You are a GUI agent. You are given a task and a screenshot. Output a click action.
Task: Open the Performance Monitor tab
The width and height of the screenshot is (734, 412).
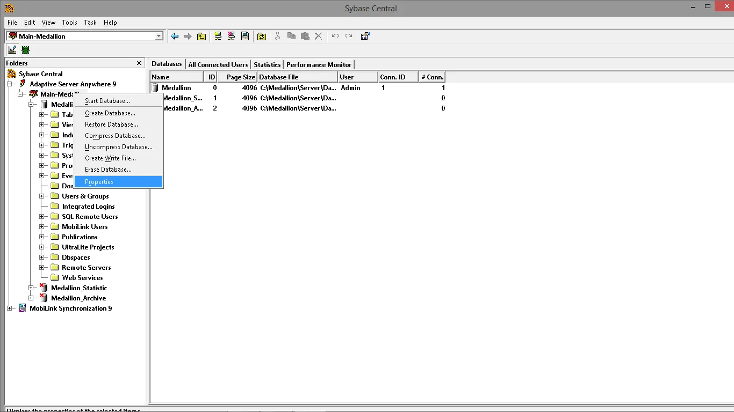tap(319, 64)
